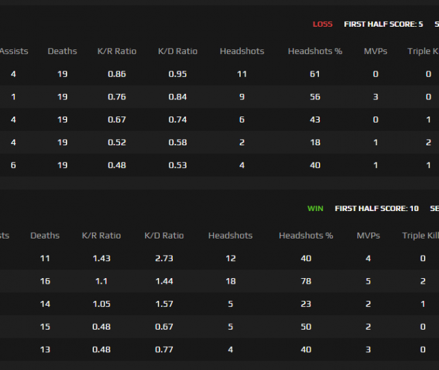Sort winning team table by Triple Kills
Image resolution: width=439 pixels, height=370 pixels.
pyautogui.click(x=420, y=236)
